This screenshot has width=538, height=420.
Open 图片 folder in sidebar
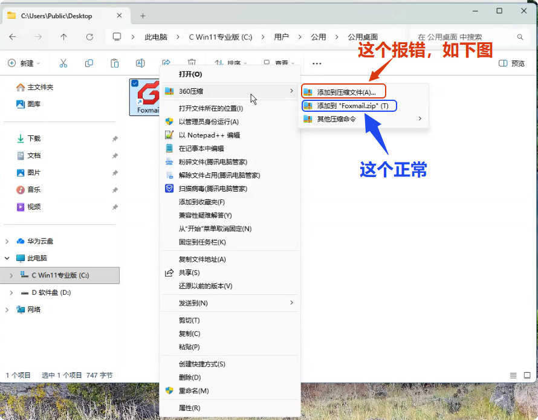click(28, 173)
